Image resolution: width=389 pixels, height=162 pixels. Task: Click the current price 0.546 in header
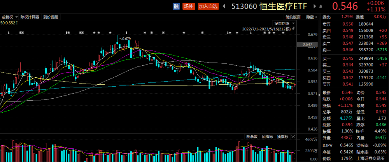345,7
